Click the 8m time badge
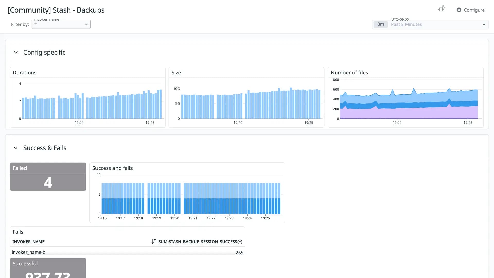 point(381,24)
